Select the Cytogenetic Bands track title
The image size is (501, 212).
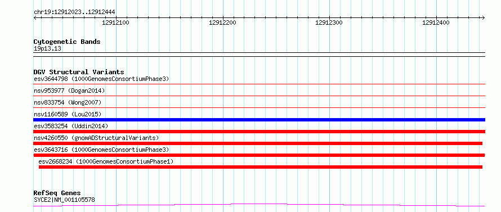(67, 42)
